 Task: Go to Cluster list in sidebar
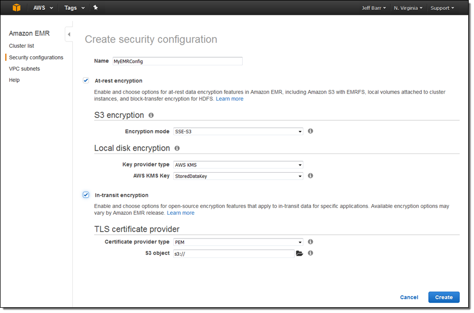pos(22,46)
